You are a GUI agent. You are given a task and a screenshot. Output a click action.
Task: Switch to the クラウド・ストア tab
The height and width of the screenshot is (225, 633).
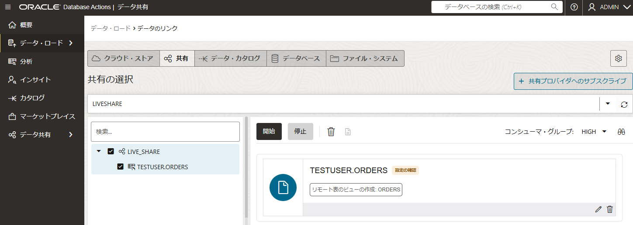(123, 58)
